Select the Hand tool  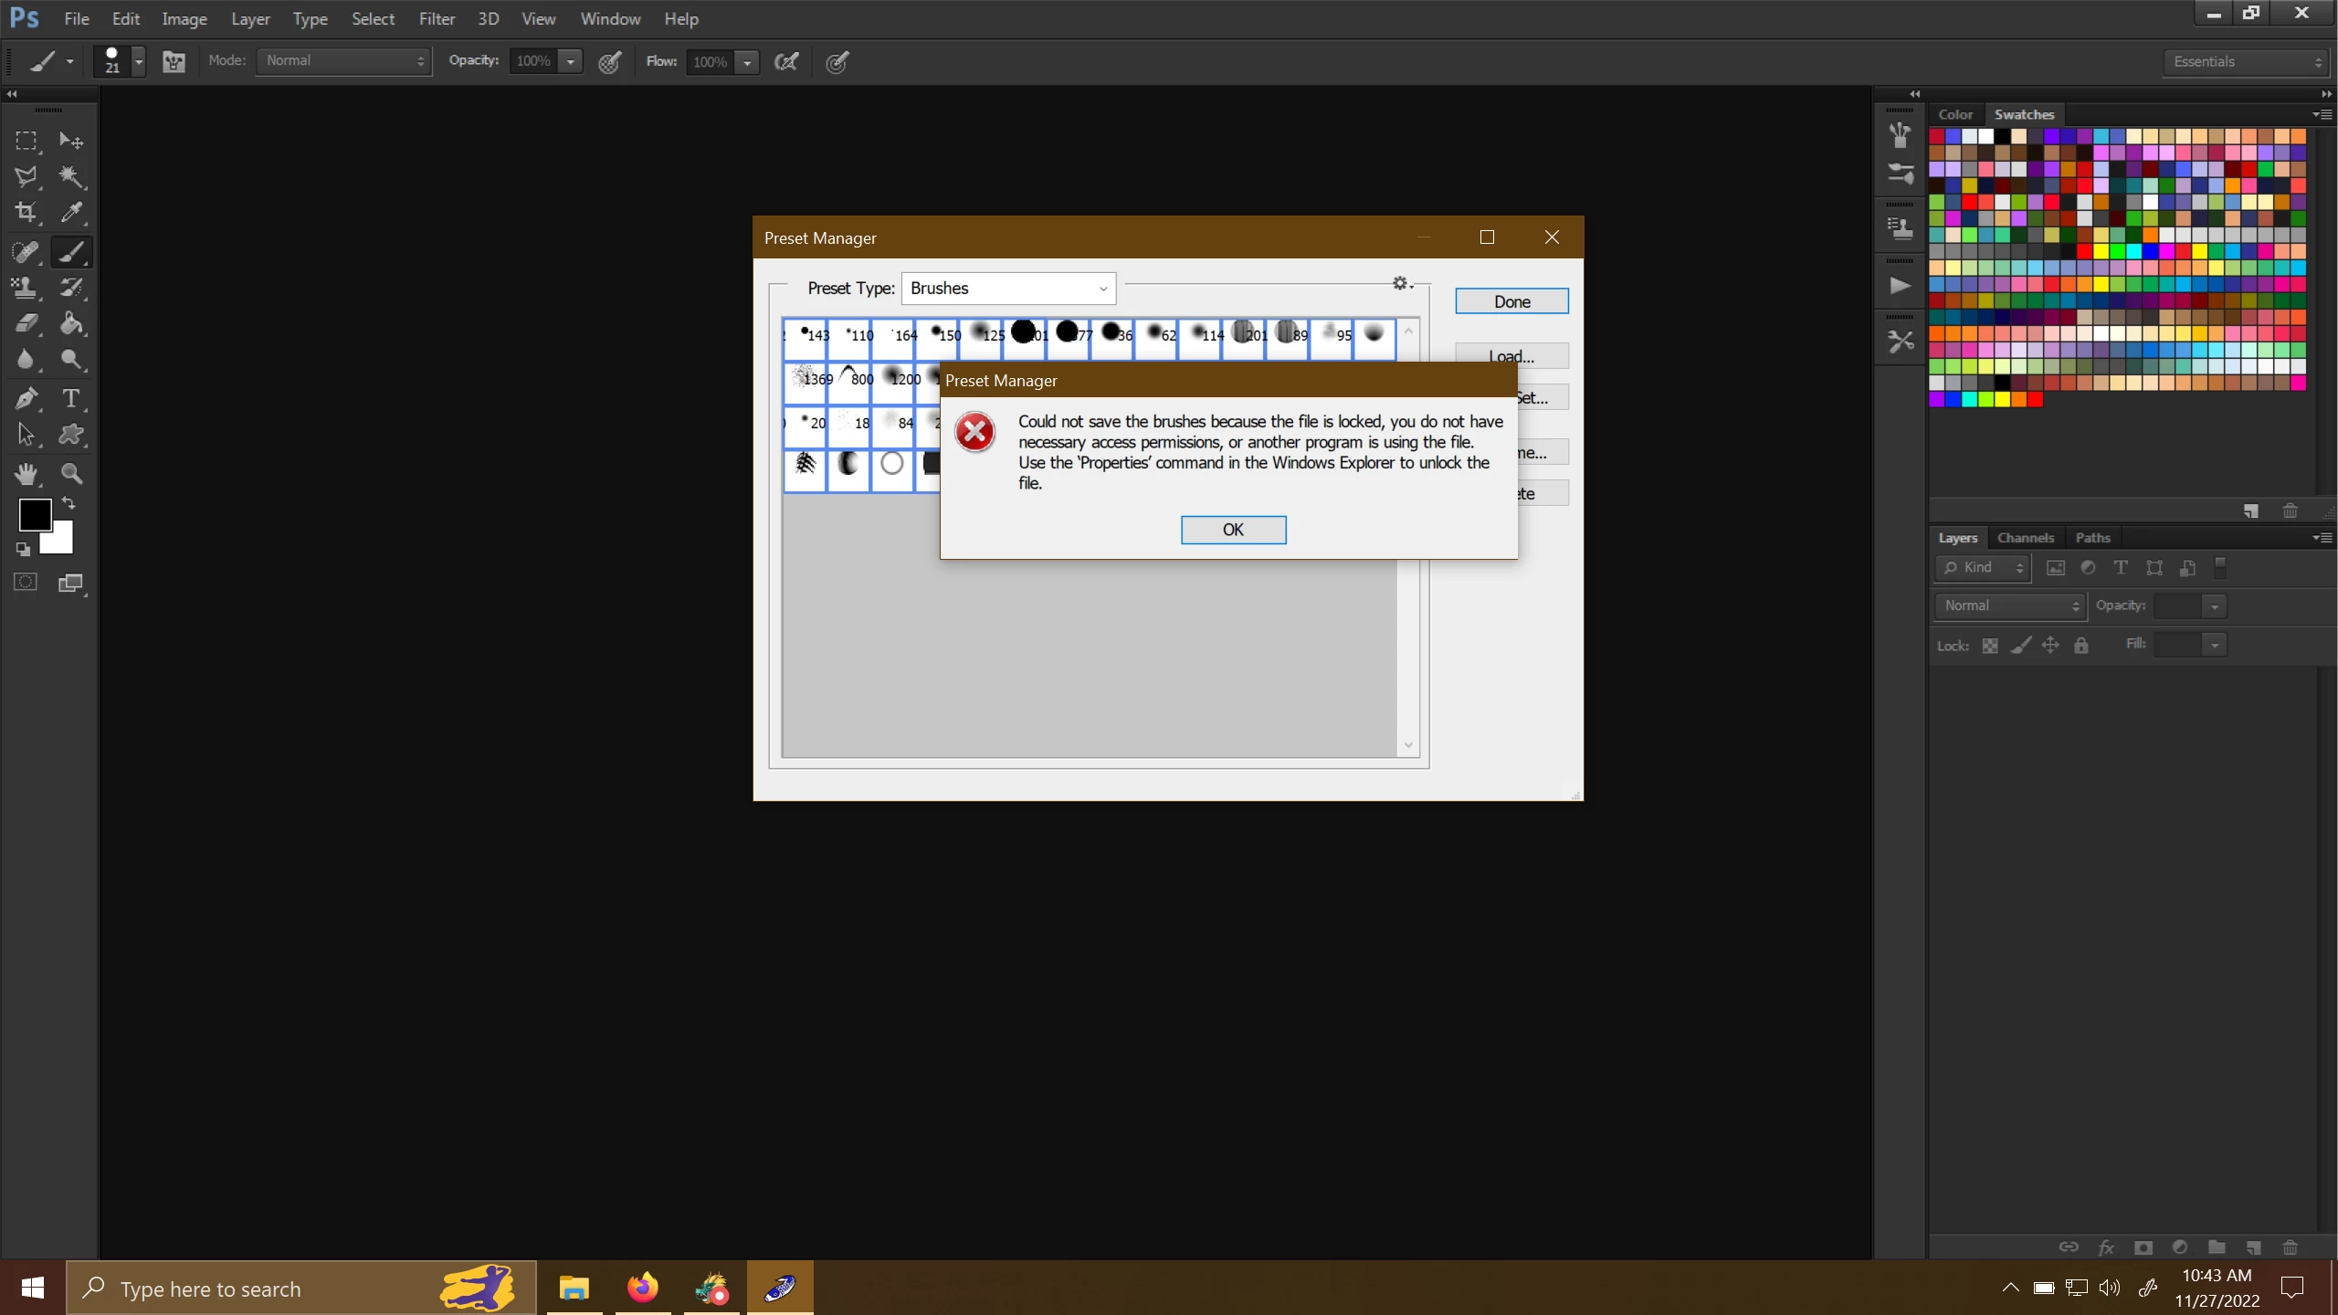pos(26,473)
